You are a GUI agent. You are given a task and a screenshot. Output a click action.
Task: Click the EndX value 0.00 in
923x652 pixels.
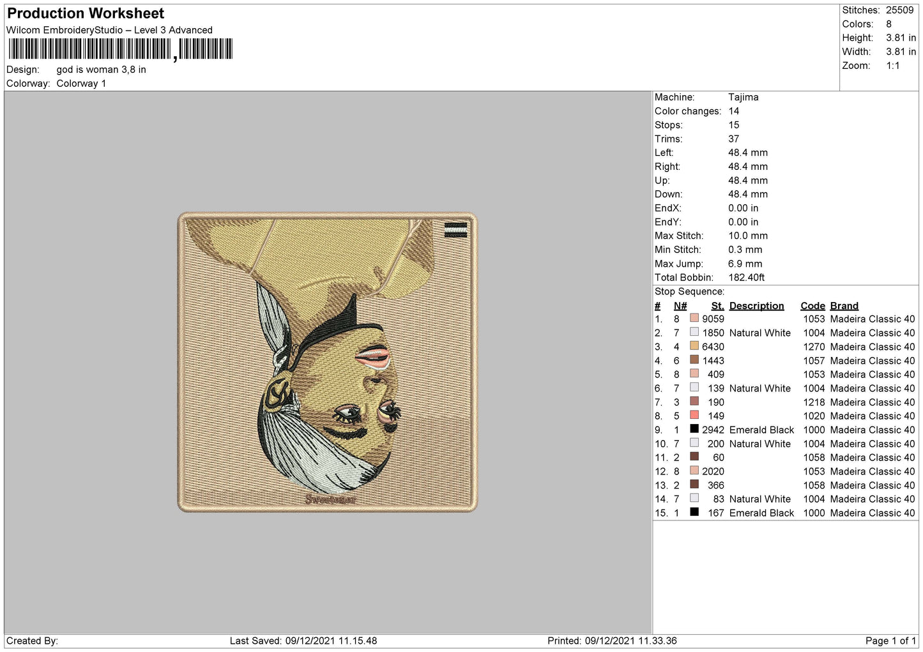(x=743, y=208)
